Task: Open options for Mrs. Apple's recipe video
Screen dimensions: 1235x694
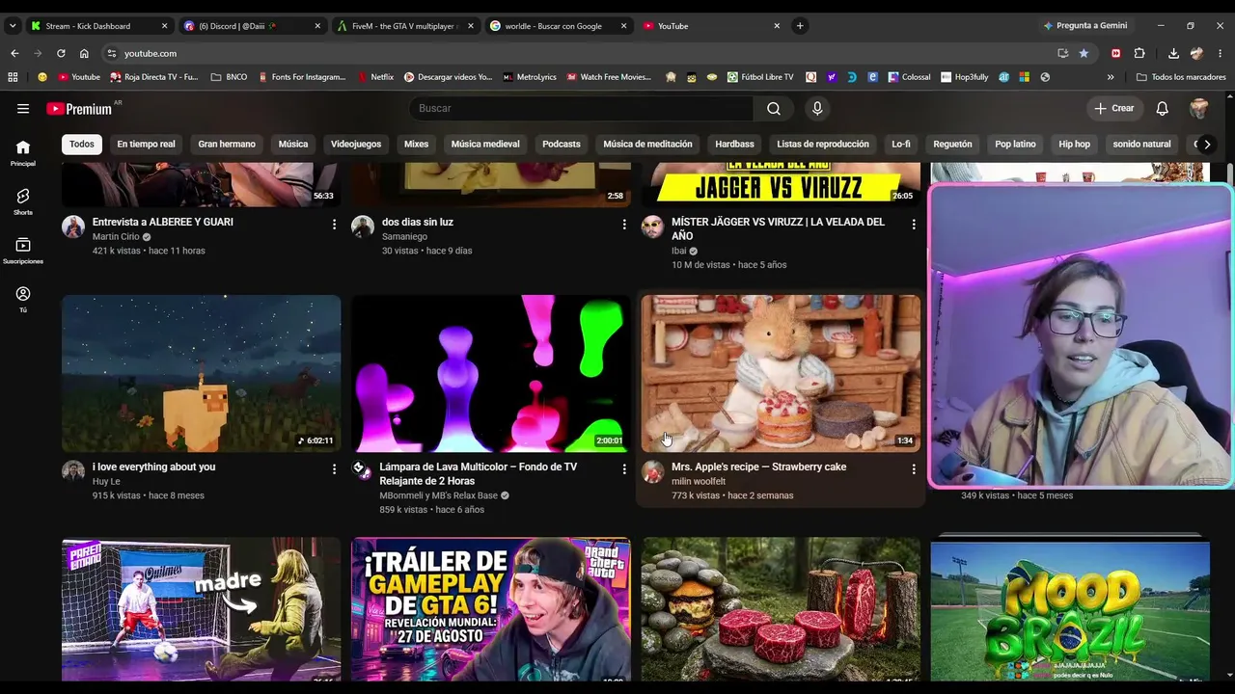Action: [914, 468]
